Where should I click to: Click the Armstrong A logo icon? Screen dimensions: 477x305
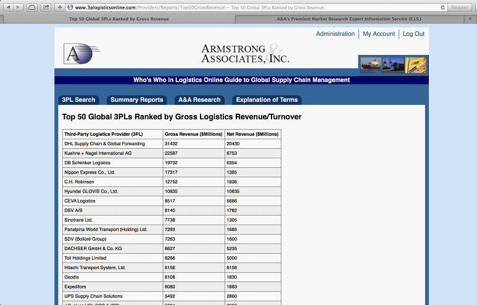tap(81, 54)
